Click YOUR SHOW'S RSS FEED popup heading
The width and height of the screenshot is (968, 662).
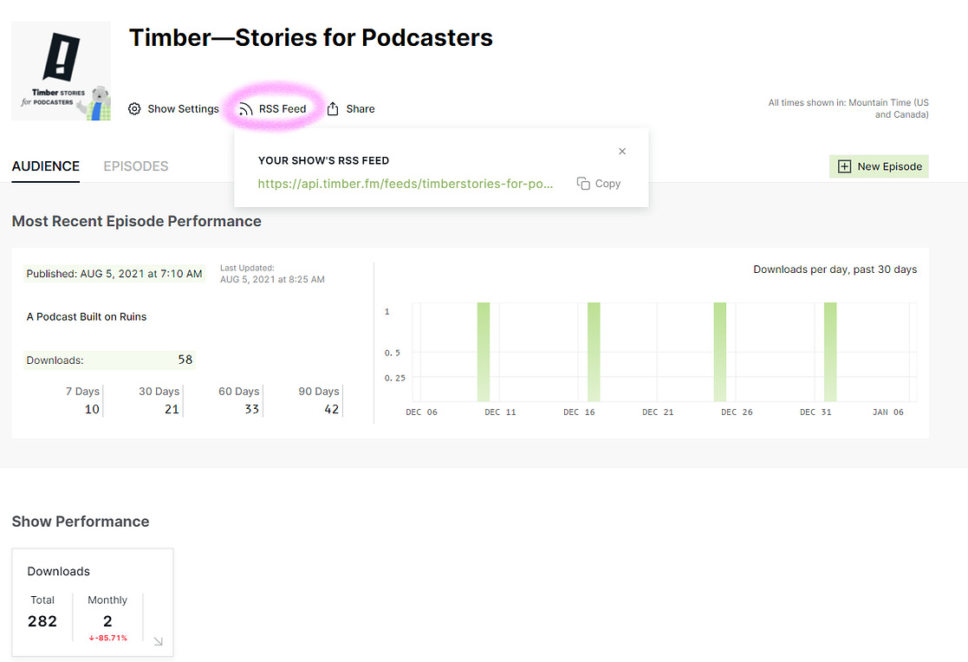click(x=323, y=160)
